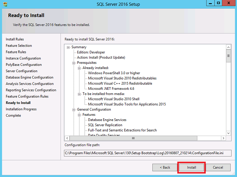Click the configuration file path field
Viewport: 237px width, 177px height.
tap(148, 153)
